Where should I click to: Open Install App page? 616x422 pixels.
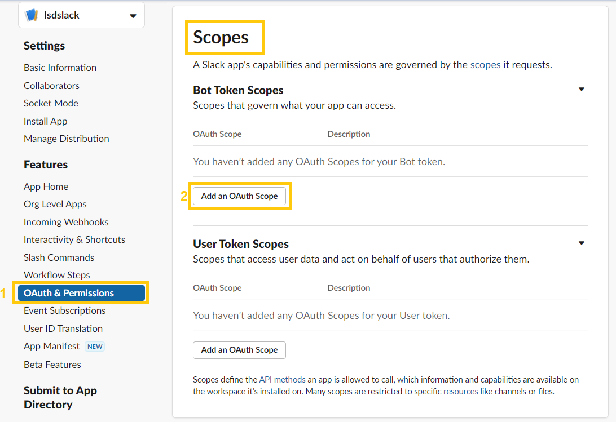tap(45, 121)
